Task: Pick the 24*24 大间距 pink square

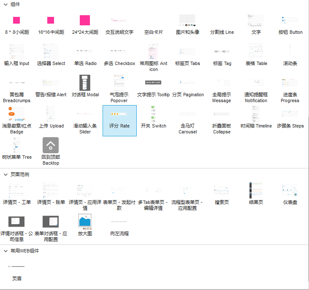Action: coord(85,20)
